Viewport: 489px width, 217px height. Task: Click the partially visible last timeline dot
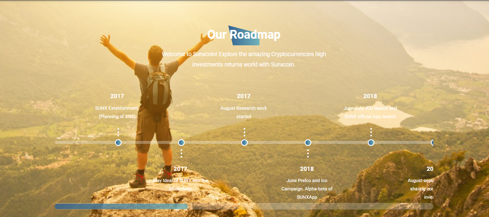click(x=432, y=143)
